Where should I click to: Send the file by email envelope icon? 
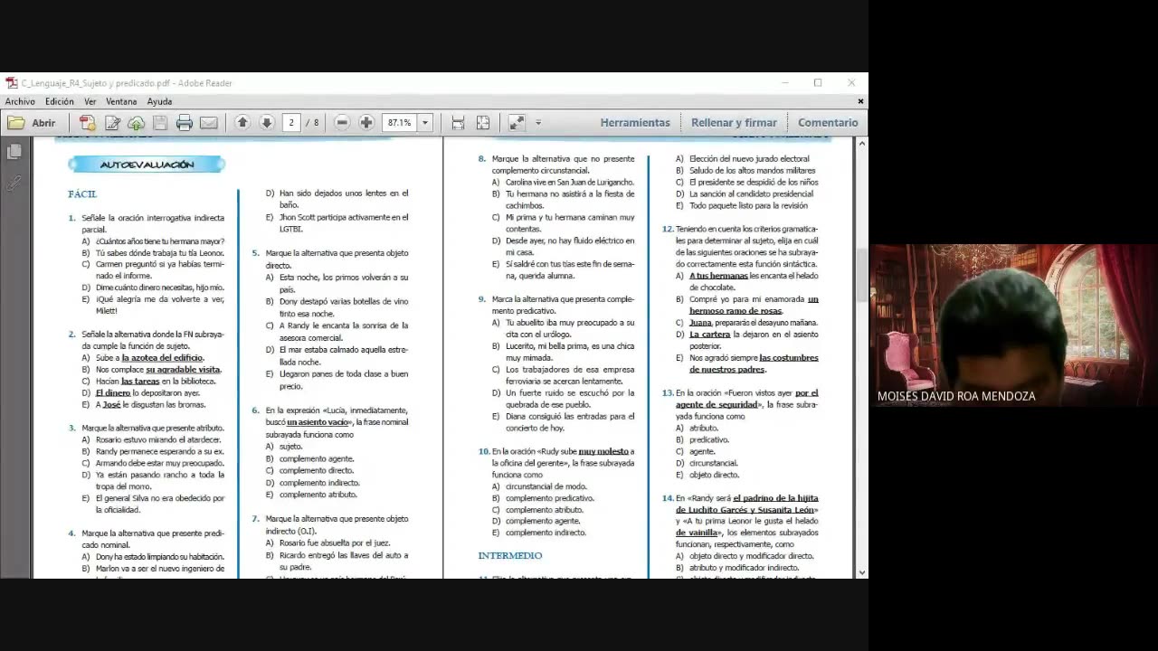coord(209,123)
